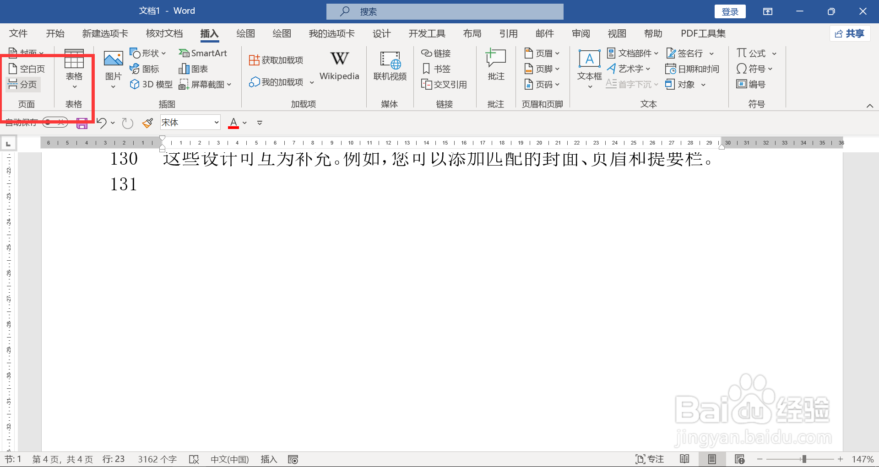Insert a SmartArt graphic
879x467 pixels.
point(203,54)
